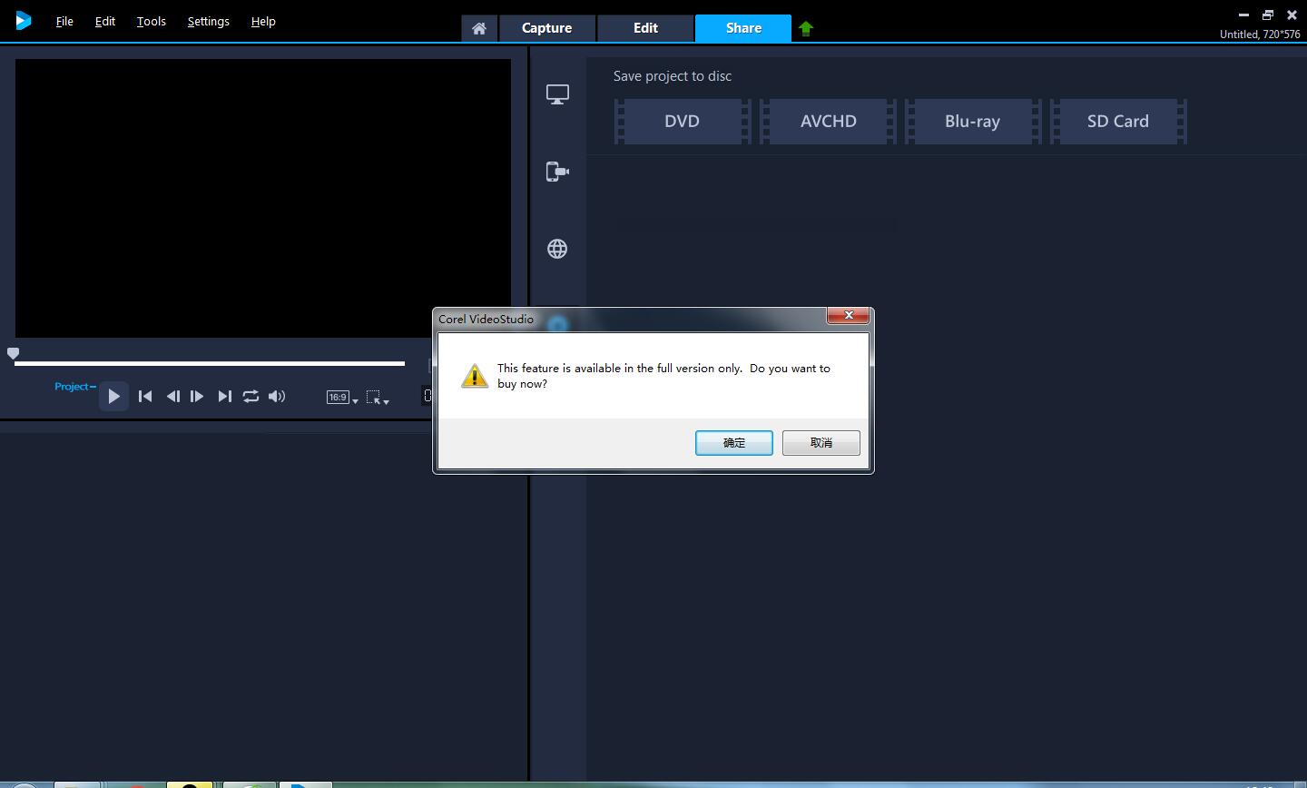Close the Corel VideoStudio dialog
This screenshot has width=1307, height=788.
click(849, 315)
